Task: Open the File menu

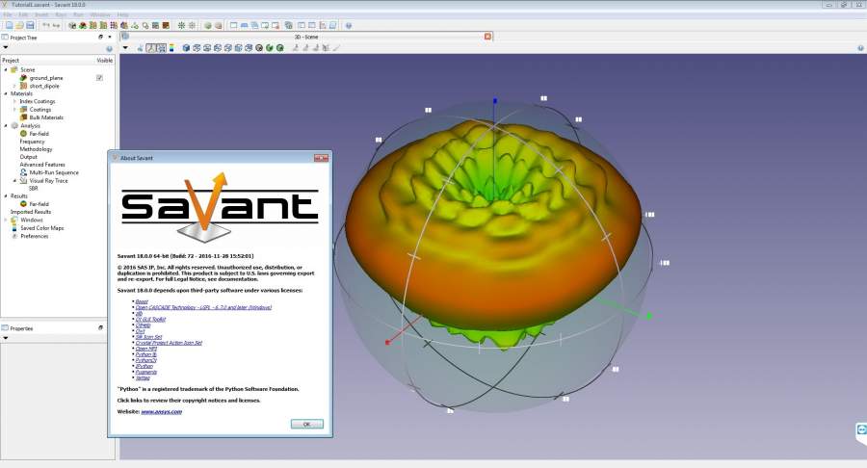Action: coord(9,14)
